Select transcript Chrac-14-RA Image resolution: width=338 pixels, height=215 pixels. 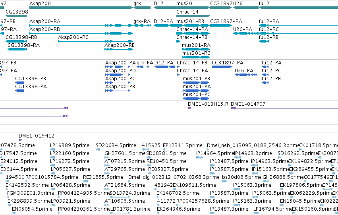pos(193,33)
